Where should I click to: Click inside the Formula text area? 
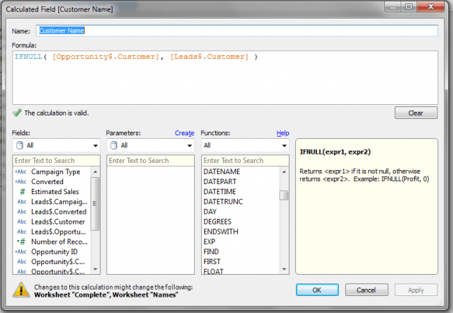point(225,77)
